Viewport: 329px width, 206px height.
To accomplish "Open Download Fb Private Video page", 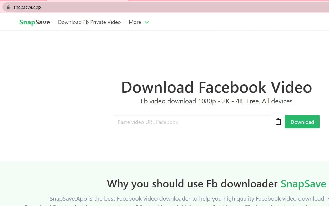I will click(89, 22).
